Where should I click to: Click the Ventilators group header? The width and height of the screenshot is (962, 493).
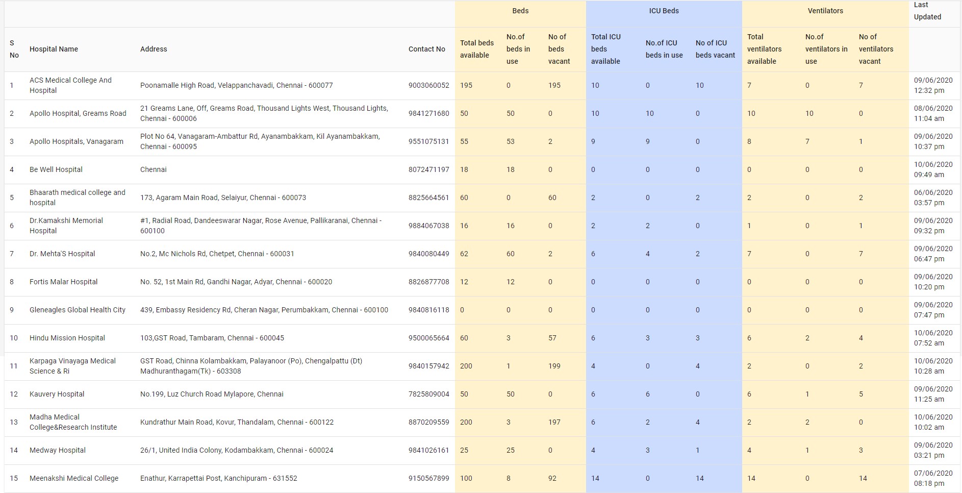[x=825, y=11]
